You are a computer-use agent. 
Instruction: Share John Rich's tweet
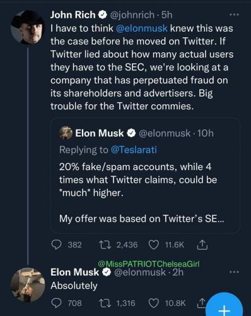click(x=202, y=245)
